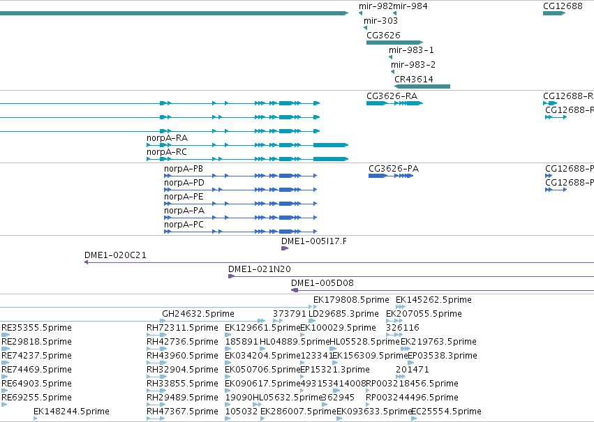Select EST RE74237.5prime
Screen dimensions: 594x422
pos(37,356)
